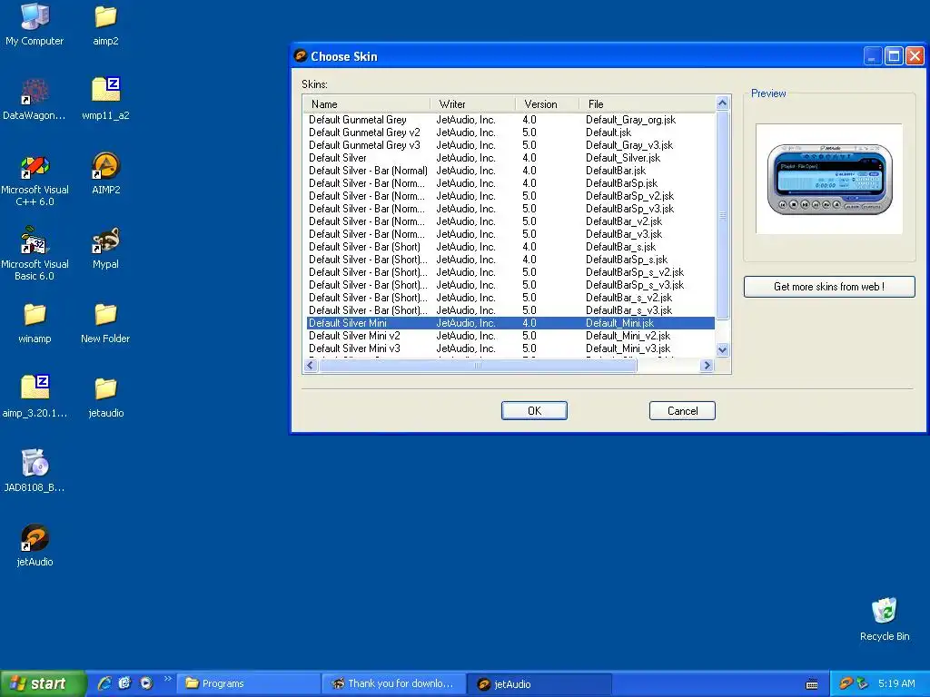Image resolution: width=930 pixels, height=697 pixels.
Task: Click Cancel in Choose Skin dialog
Action: pyautogui.click(x=682, y=411)
